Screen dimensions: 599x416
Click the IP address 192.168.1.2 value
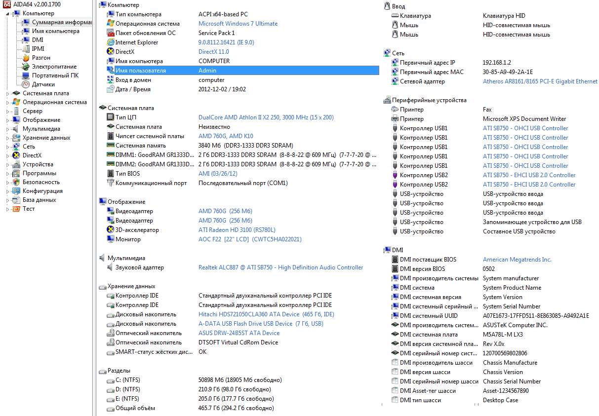click(x=497, y=63)
